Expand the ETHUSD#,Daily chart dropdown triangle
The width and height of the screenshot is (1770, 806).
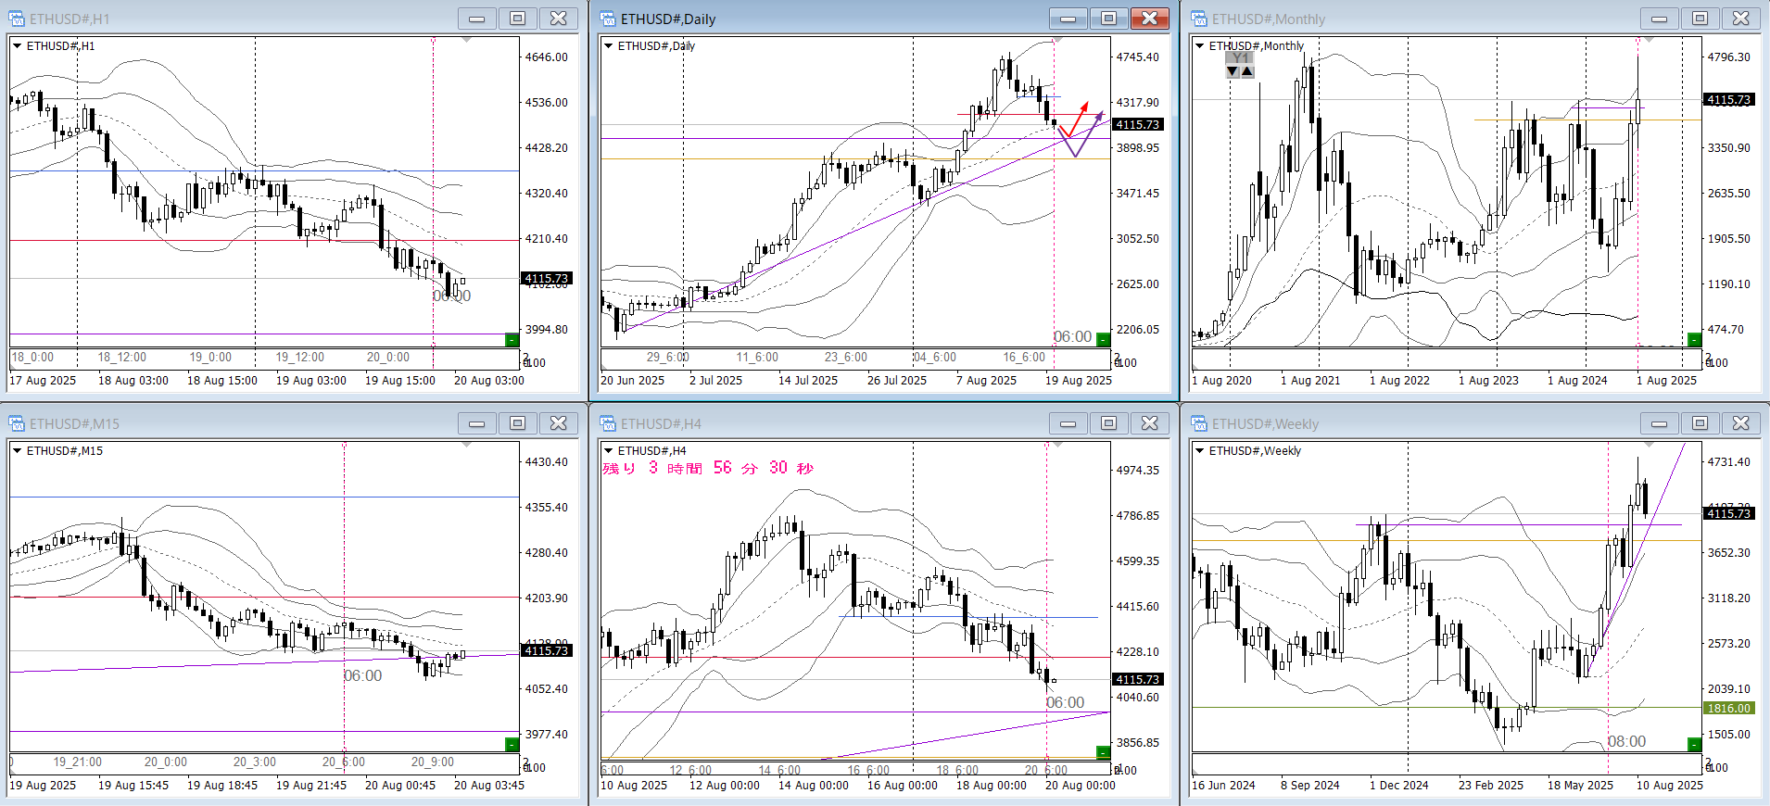point(608,45)
